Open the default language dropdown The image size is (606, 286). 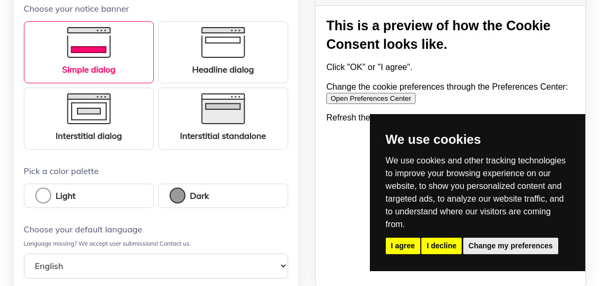[156, 266]
